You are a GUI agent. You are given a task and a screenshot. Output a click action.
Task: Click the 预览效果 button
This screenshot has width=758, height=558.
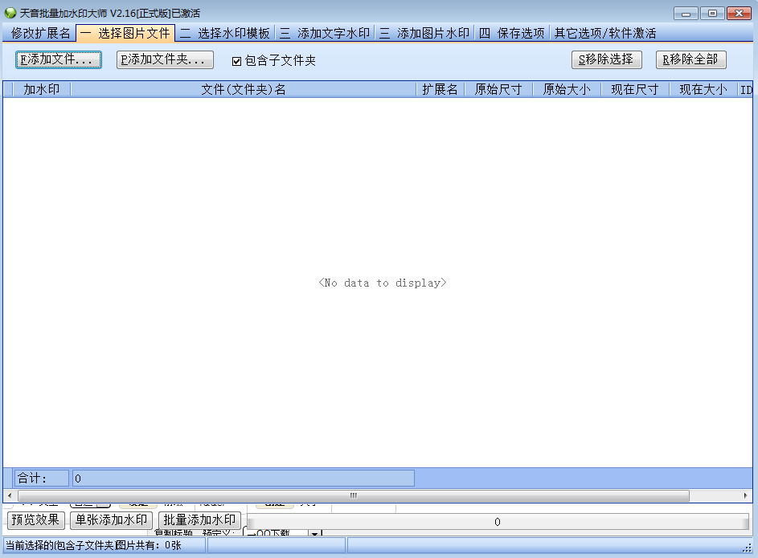click(36, 520)
